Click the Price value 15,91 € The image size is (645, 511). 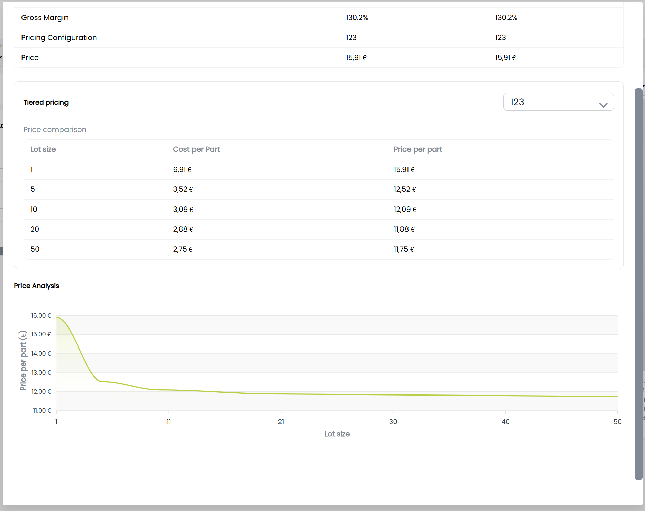point(356,57)
